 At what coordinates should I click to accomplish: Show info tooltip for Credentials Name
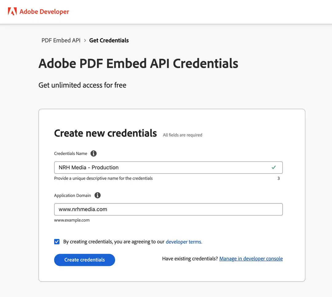coord(93,154)
